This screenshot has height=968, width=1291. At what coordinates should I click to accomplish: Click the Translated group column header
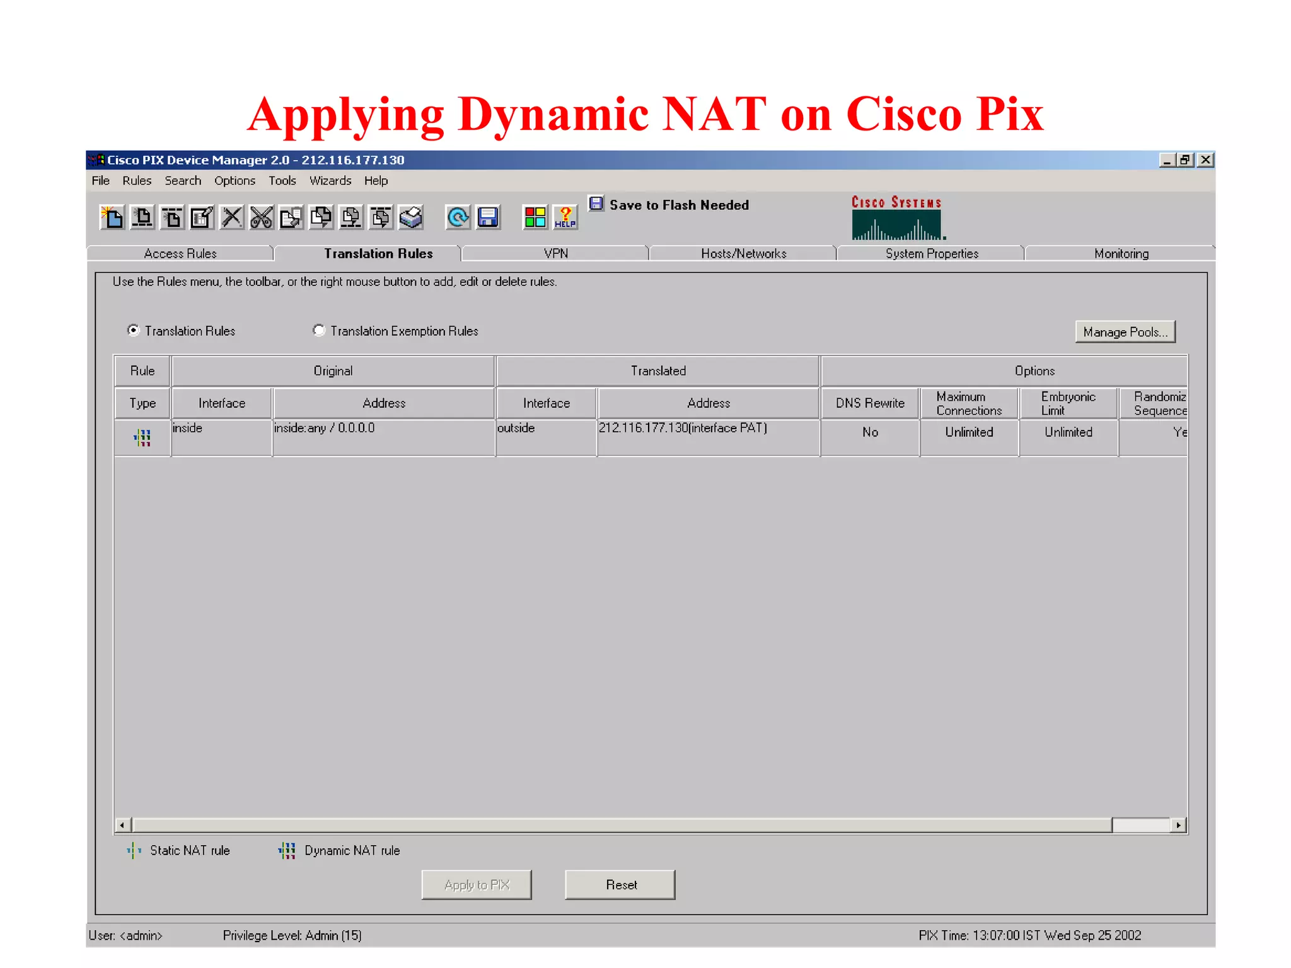(658, 371)
